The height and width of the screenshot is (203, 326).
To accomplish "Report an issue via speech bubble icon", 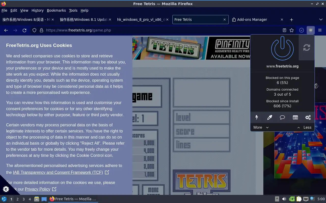I will point(282,117).
